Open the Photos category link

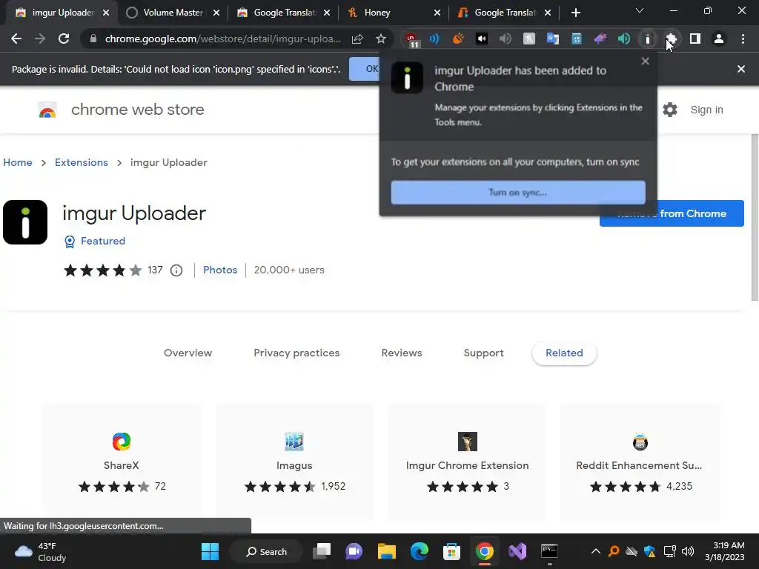pyautogui.click(x=220, y=270)
